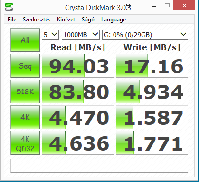Start the 4K benchmark test
Viewport: 199px width, 182px height.
[25, 117]
